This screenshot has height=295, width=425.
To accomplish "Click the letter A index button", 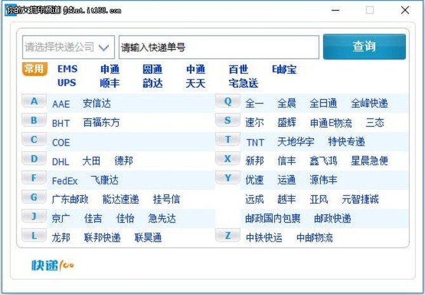I will click(34, 101).
